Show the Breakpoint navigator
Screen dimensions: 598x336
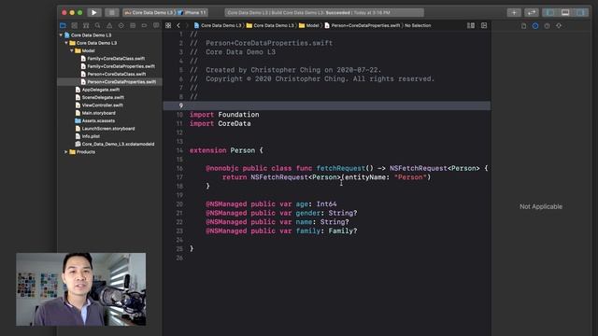(x=144, y=25)
